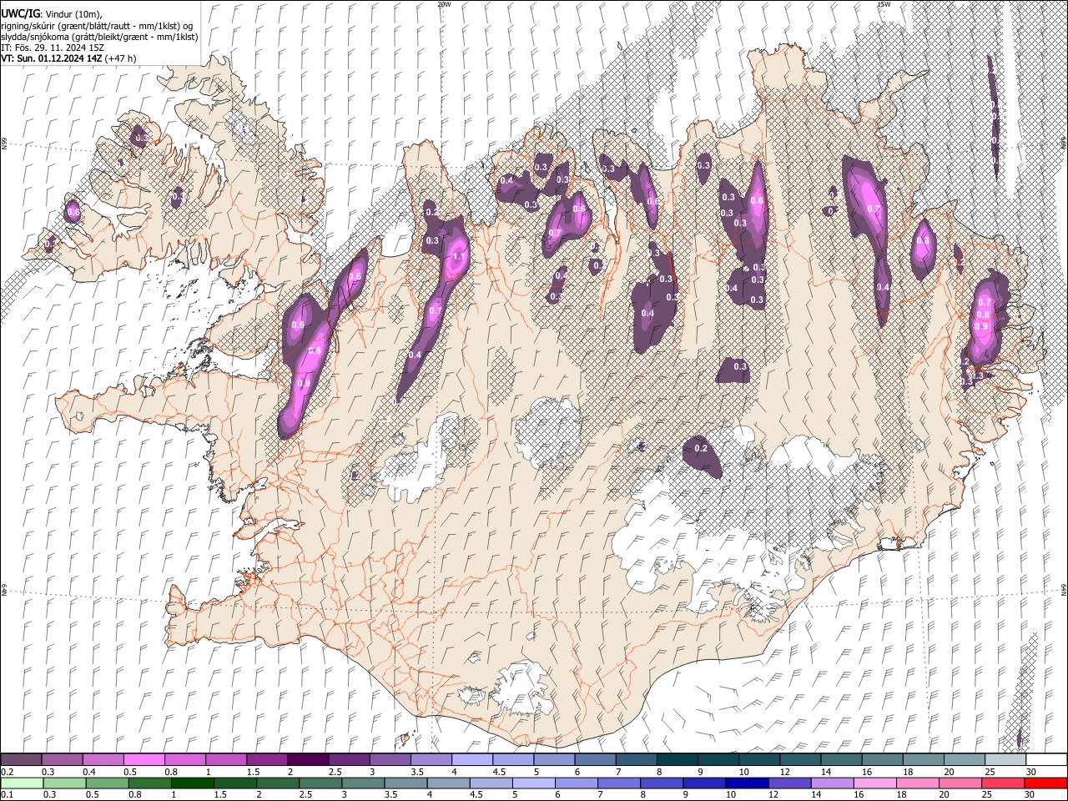This screenshot has height=801, width=1068.
Task: Click the '64N' latitude label on the right edge
Action: tap(1064, 590)
